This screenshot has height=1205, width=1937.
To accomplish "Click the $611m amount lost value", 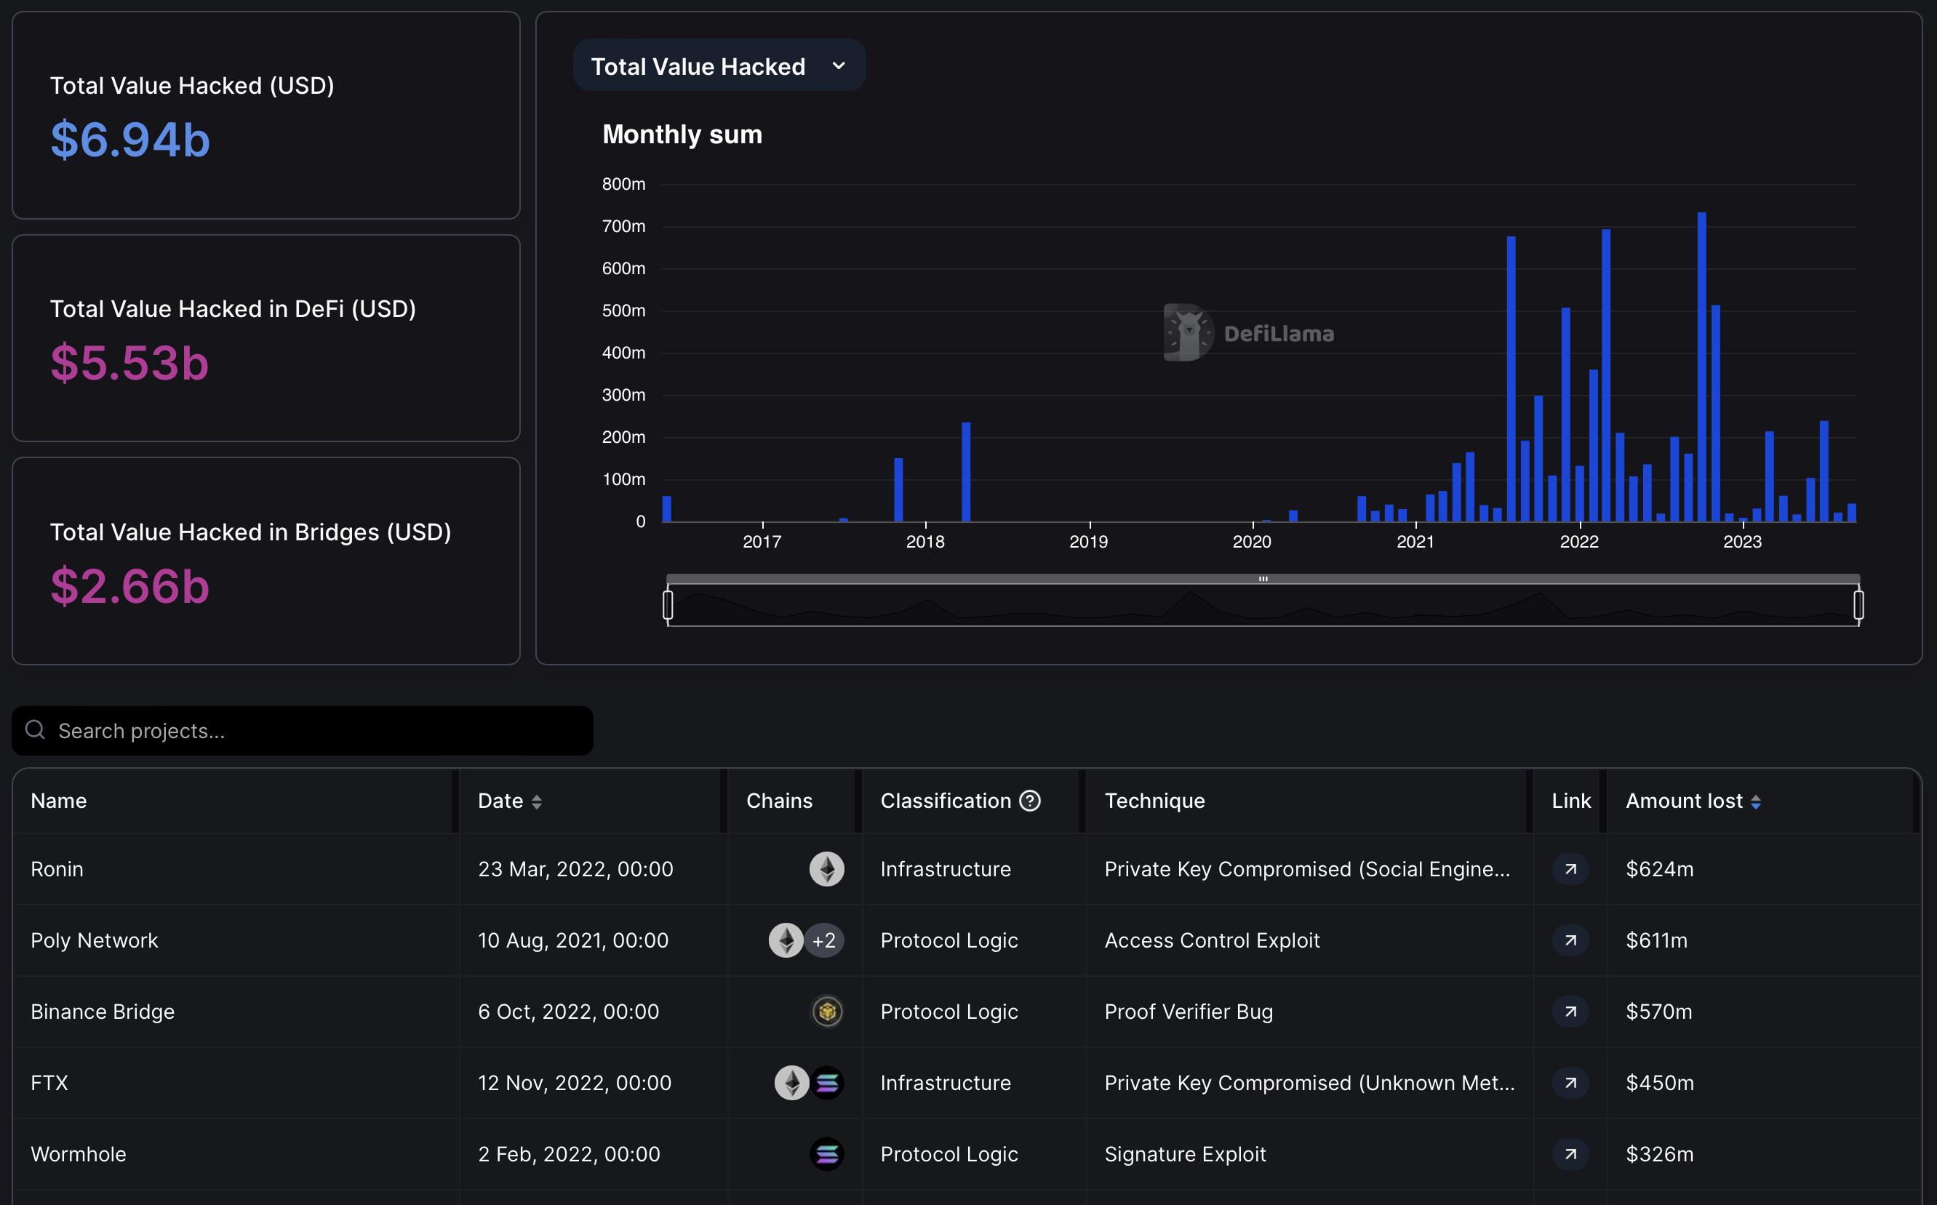I will pos(1656,940).
